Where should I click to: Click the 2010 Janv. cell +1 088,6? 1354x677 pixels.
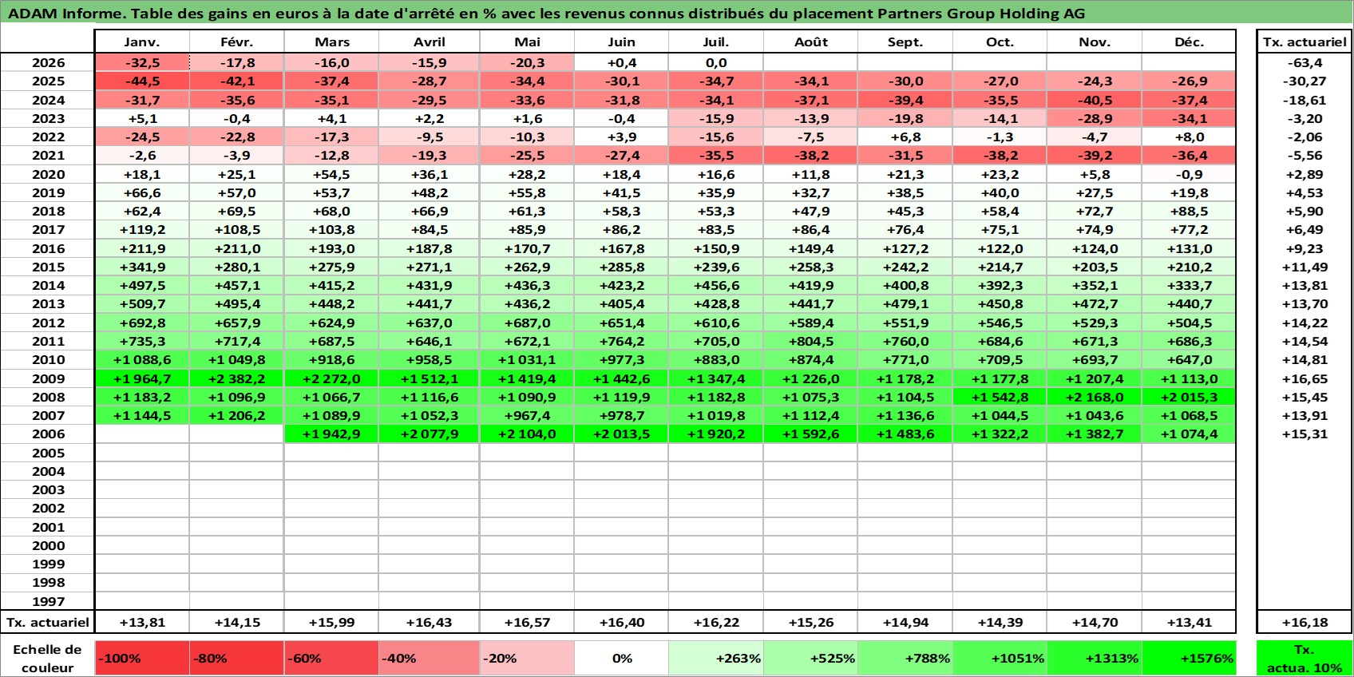click(x=142, y=360)
